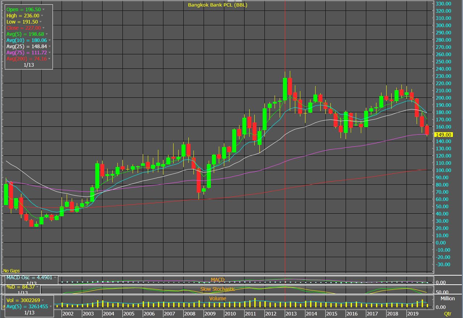Image resolution: width=463 pixels, height=318 pixels.
Task: Click the 330.00 price axis label
Action: (443, 4)
